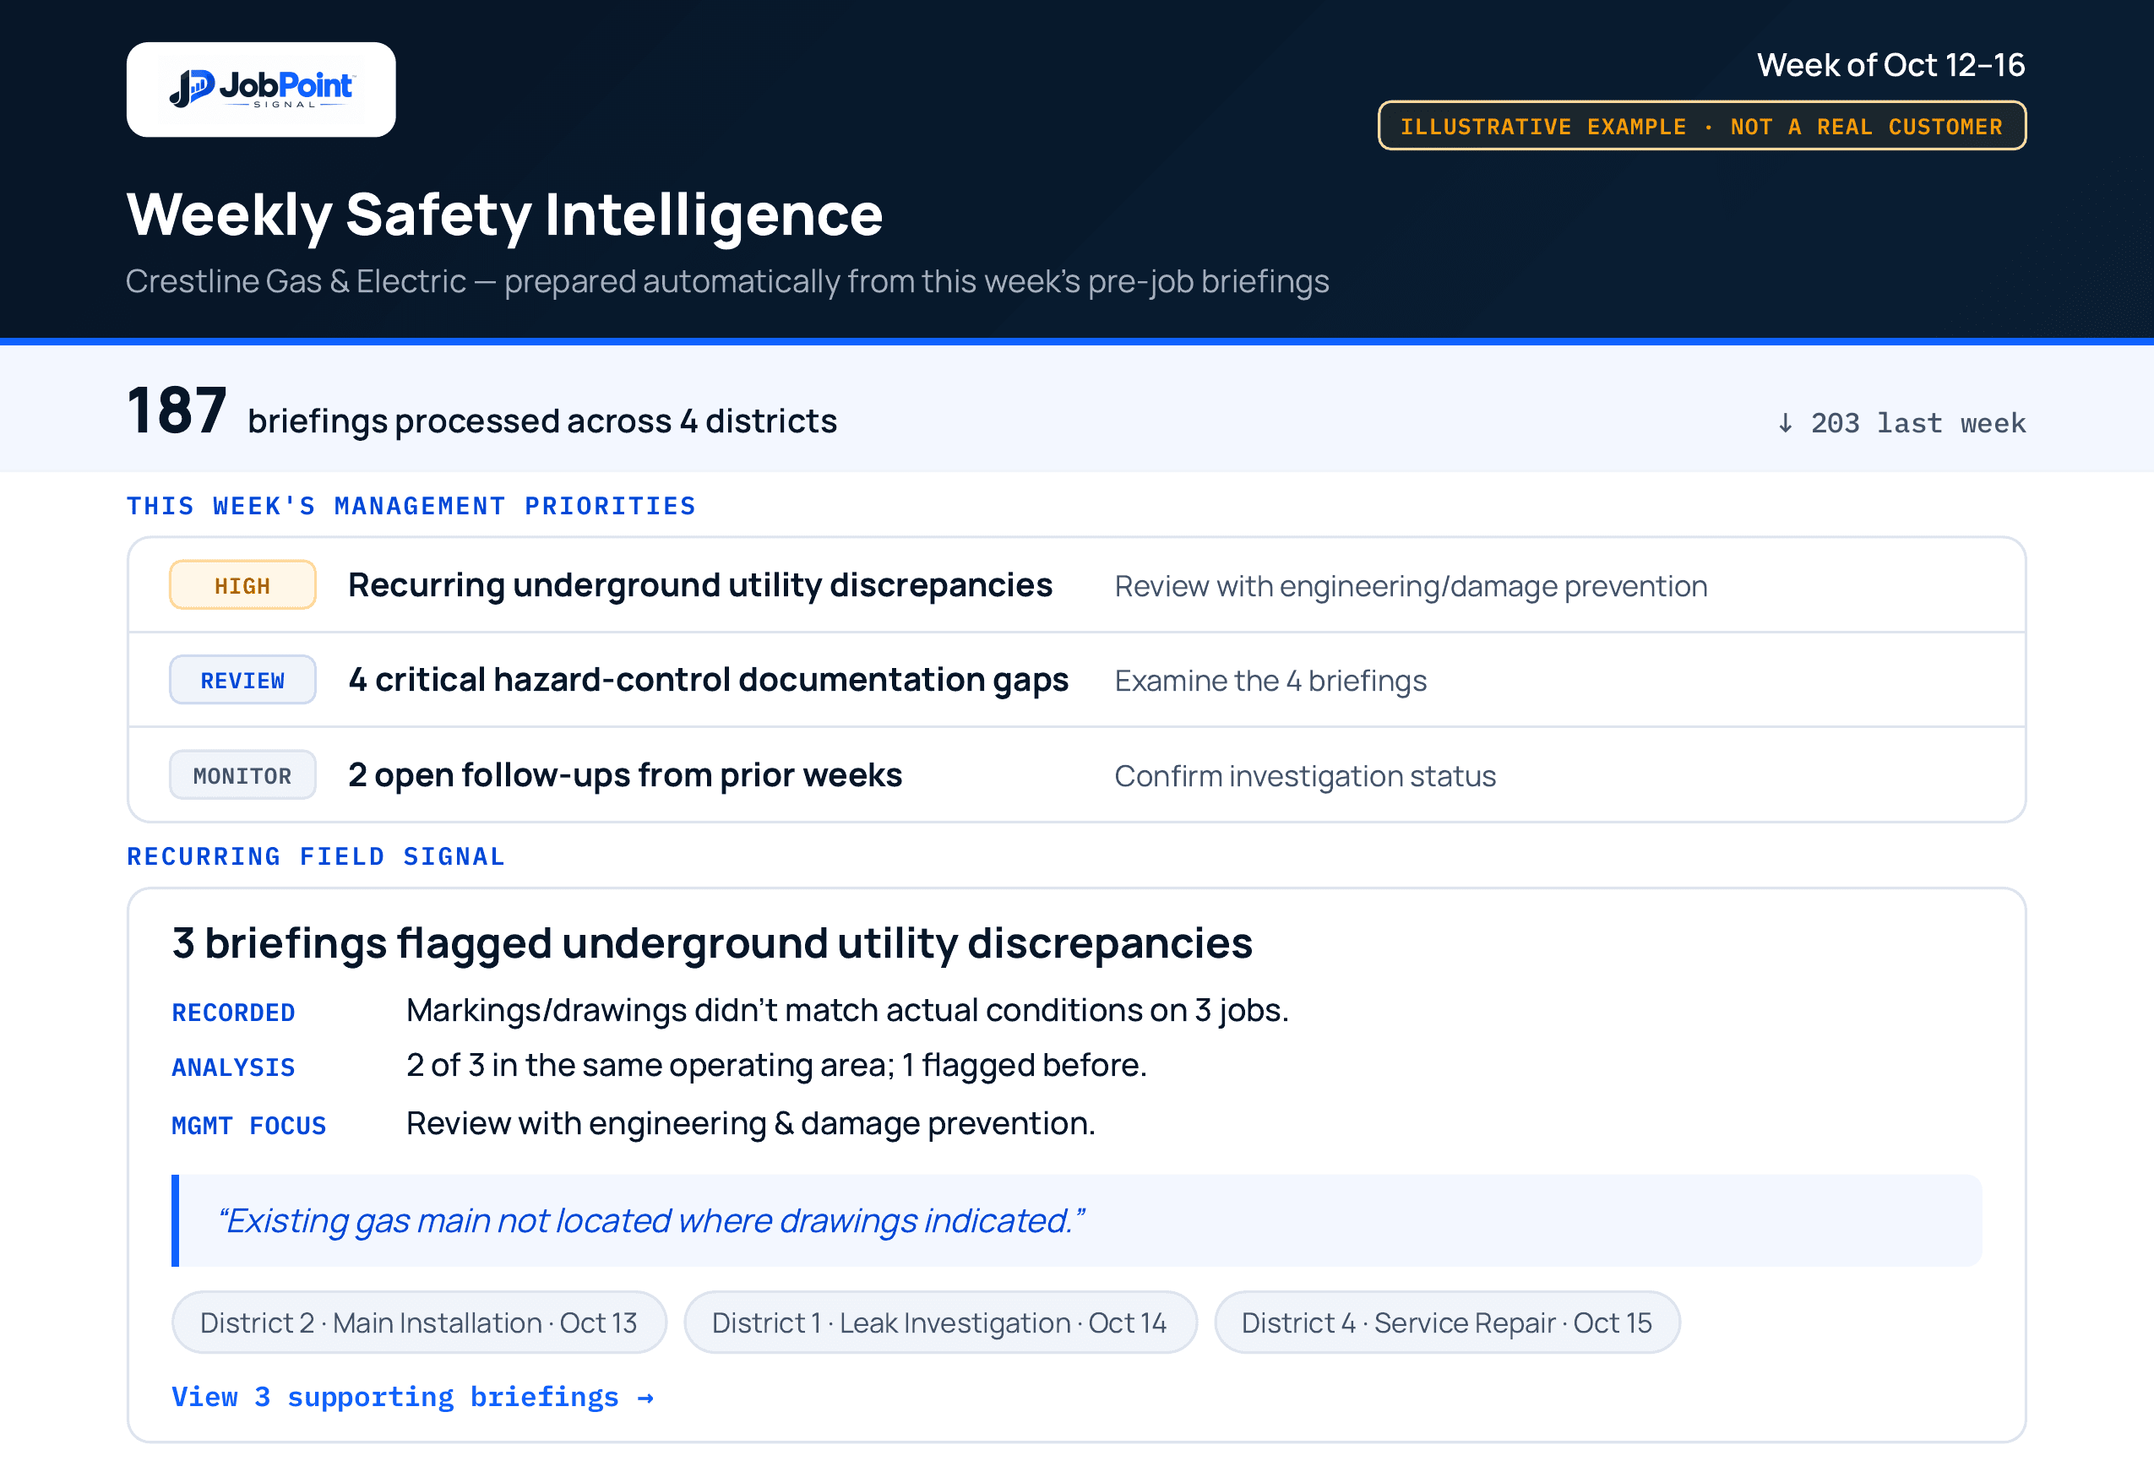Click the ANALYSIS label

234,1067
